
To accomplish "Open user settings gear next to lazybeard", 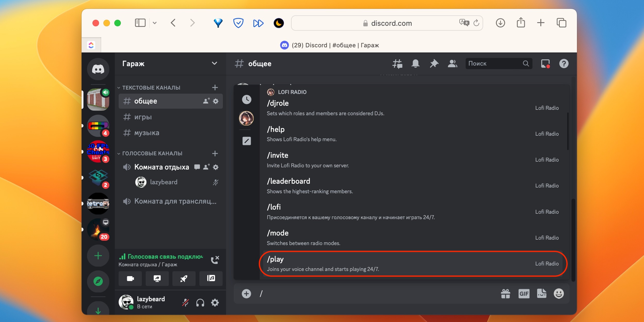I will tap(215, 303).
